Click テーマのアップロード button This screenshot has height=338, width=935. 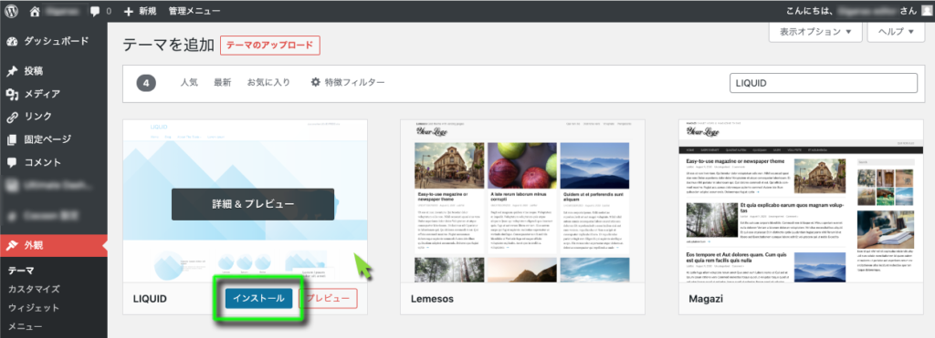(x=270, y=46)
